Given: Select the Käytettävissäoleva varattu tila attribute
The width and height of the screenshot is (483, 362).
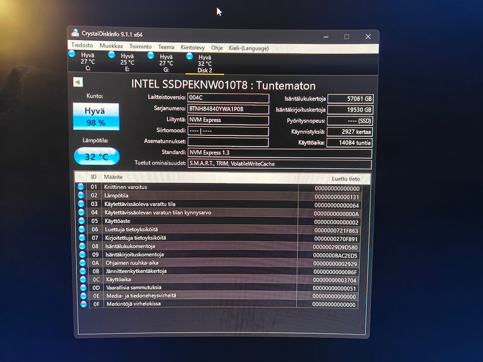Looking at the screenshot, I should pyautogui.click(x=140, y=204).
